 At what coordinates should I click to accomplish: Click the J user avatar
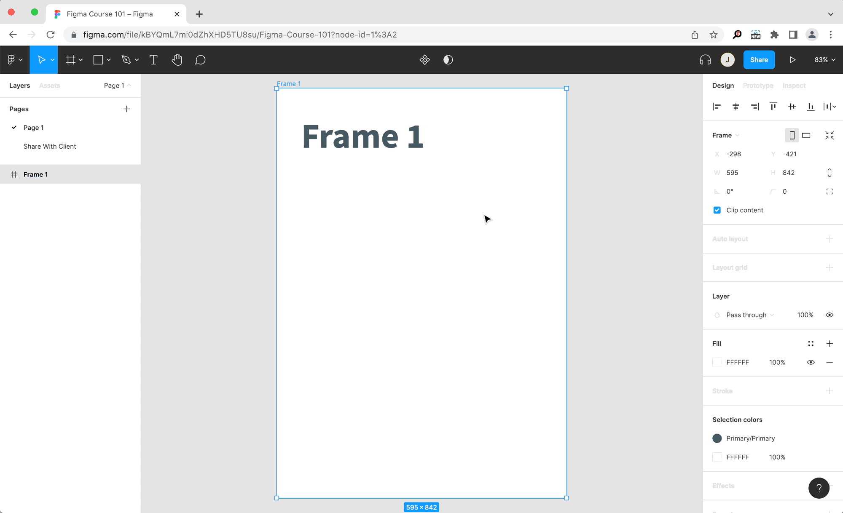point(728,60)
